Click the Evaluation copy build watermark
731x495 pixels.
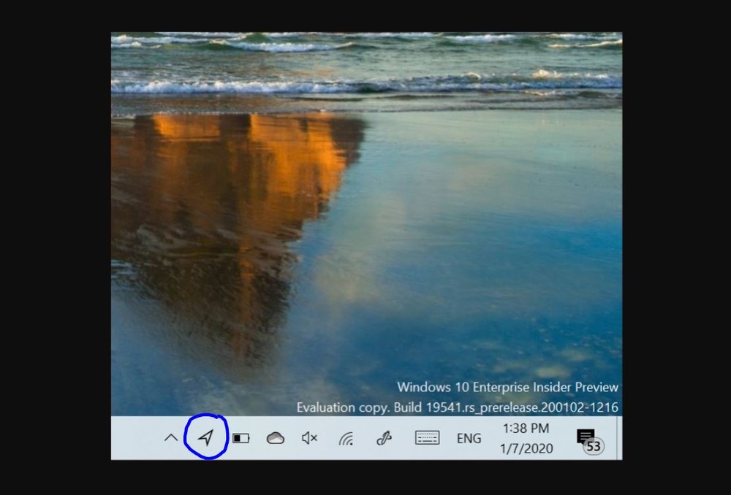457,407
